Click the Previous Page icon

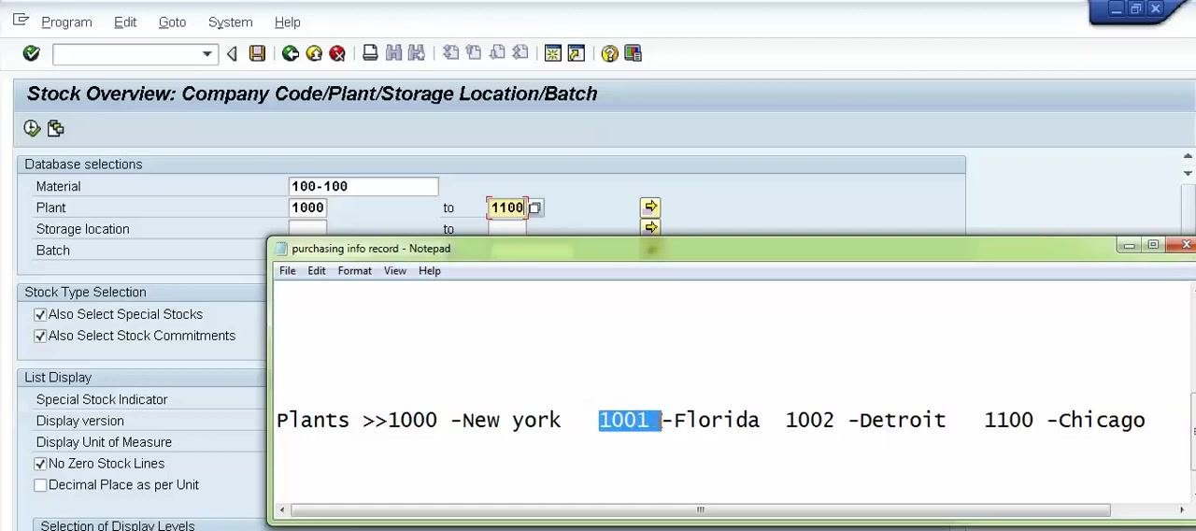(x=474, y=53)
